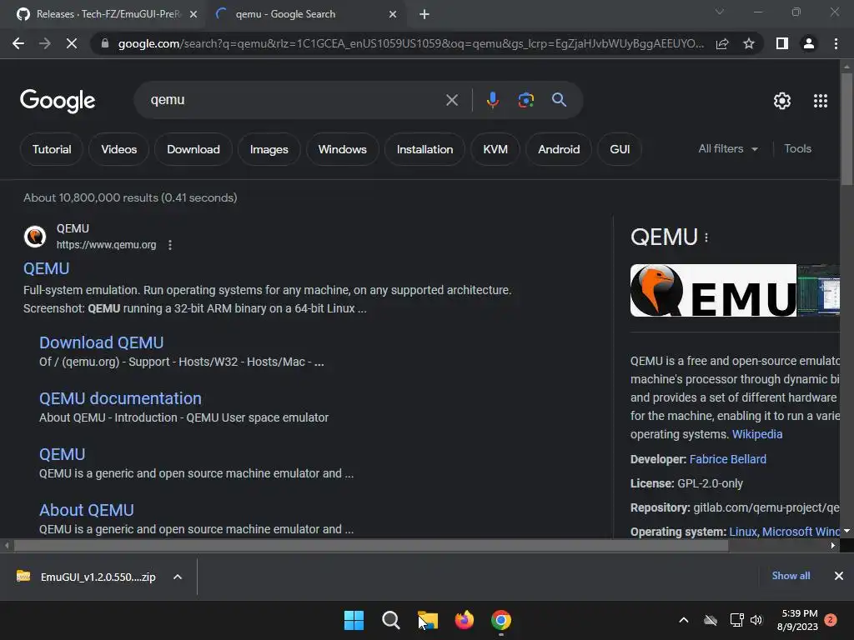
Task: Clear the search box with the X
Action: click(452, 100)
